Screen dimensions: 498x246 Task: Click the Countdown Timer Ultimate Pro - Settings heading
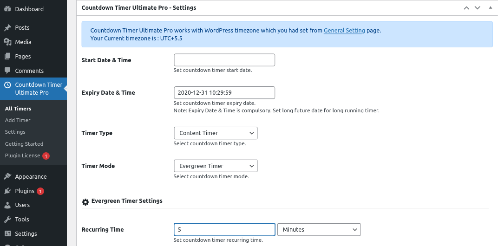[139, 7]
